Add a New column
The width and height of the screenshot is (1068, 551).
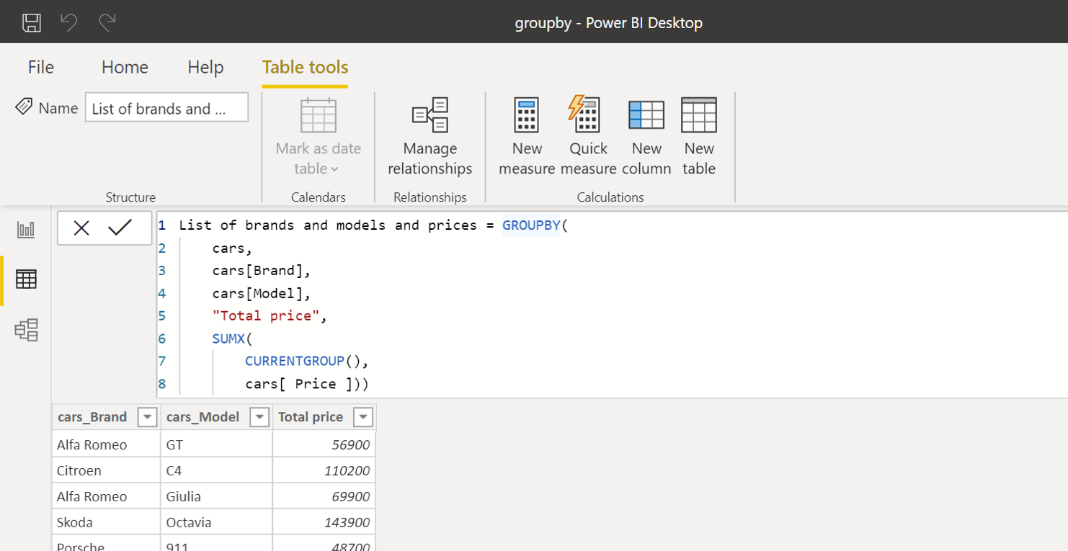point(646,138)
